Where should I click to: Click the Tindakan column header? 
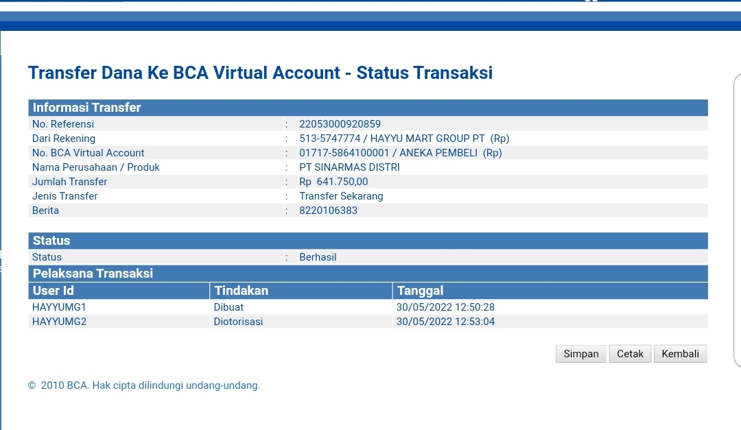[241, 291]
